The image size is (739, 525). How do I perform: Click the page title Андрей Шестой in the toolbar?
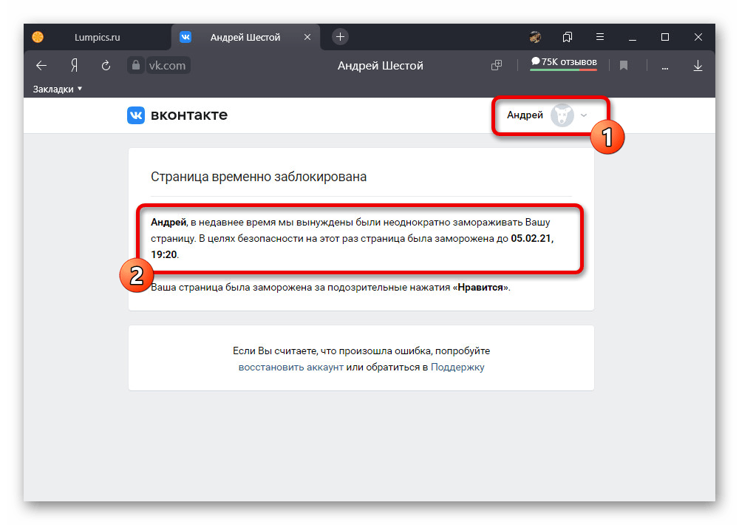(381, 66)
